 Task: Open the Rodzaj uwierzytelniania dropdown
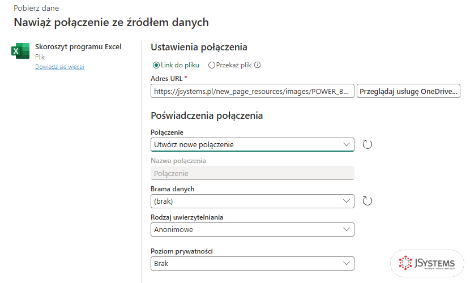click(253, 230)
